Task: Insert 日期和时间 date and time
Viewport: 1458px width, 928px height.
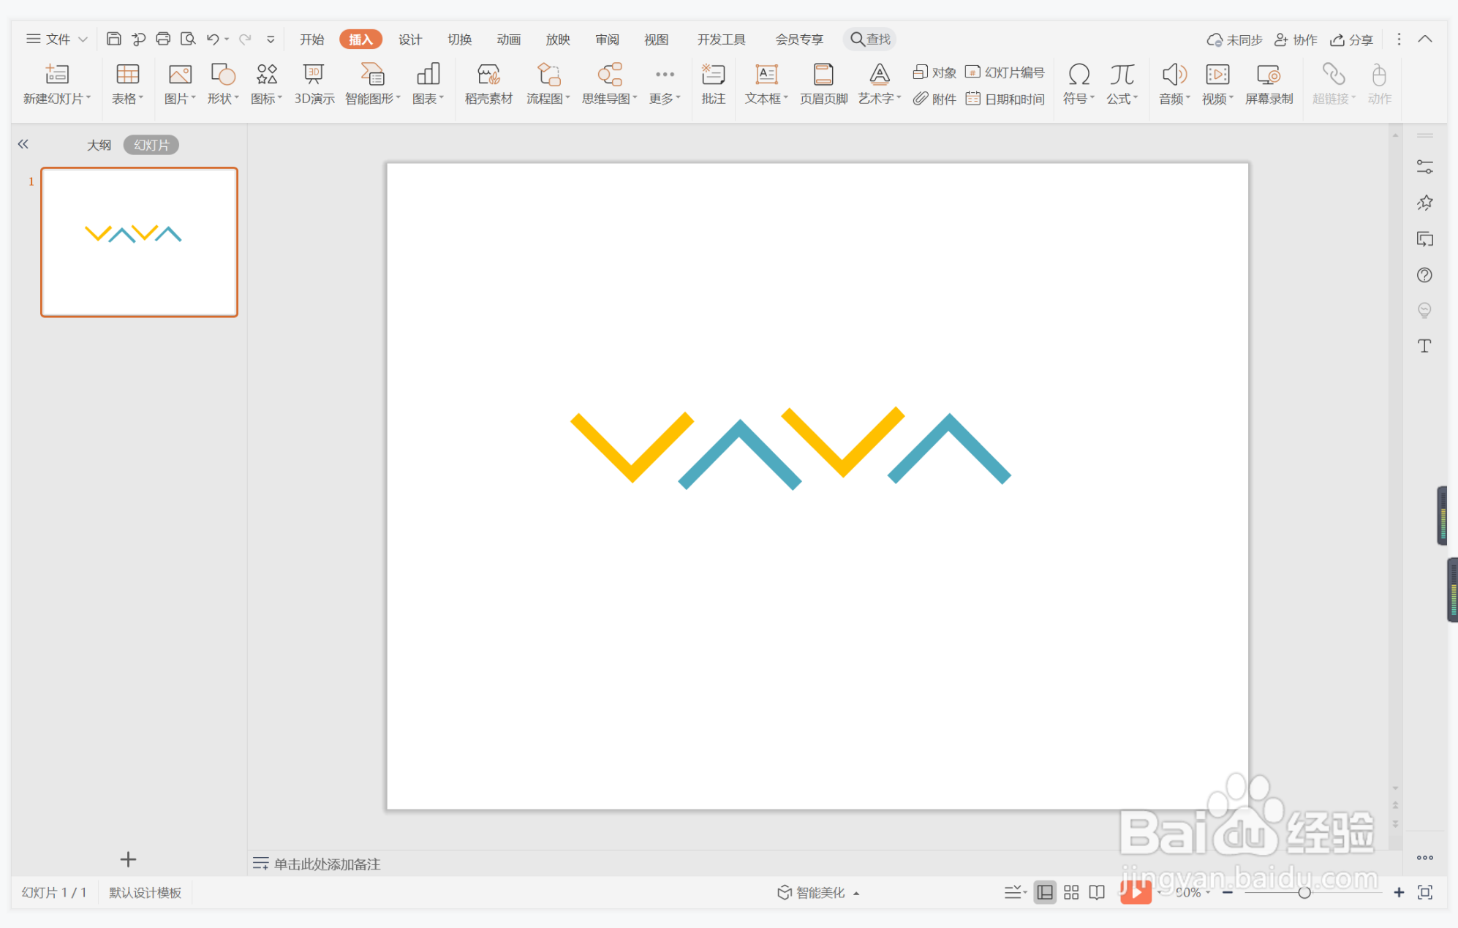Action: [x=1005, y=99]
